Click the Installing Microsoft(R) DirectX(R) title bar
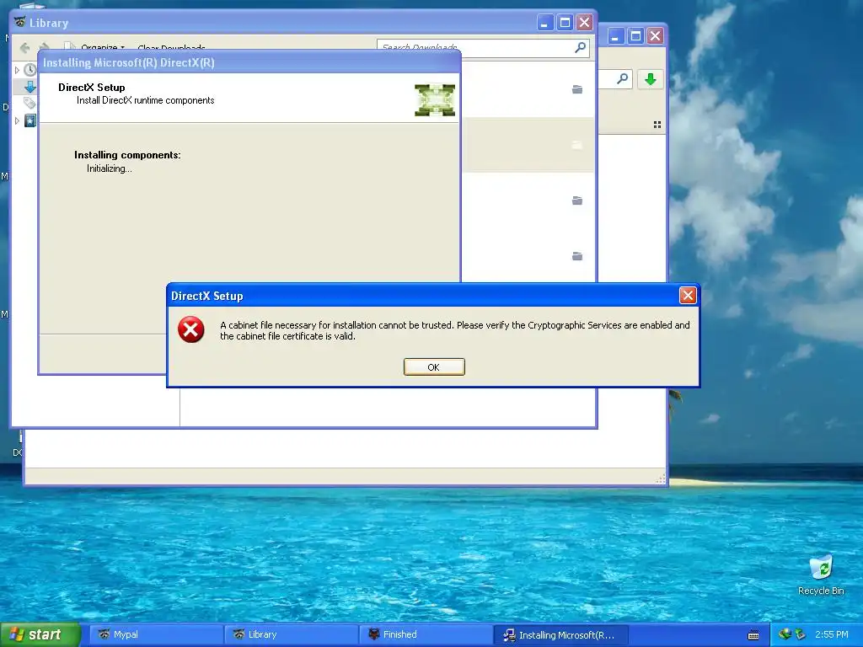 [249, 62]
